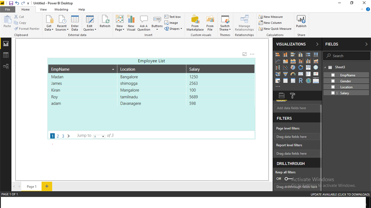The image size is (371, 208).
Task: Toggle Keep all filters switch
Action: click(x=288, y=179)
